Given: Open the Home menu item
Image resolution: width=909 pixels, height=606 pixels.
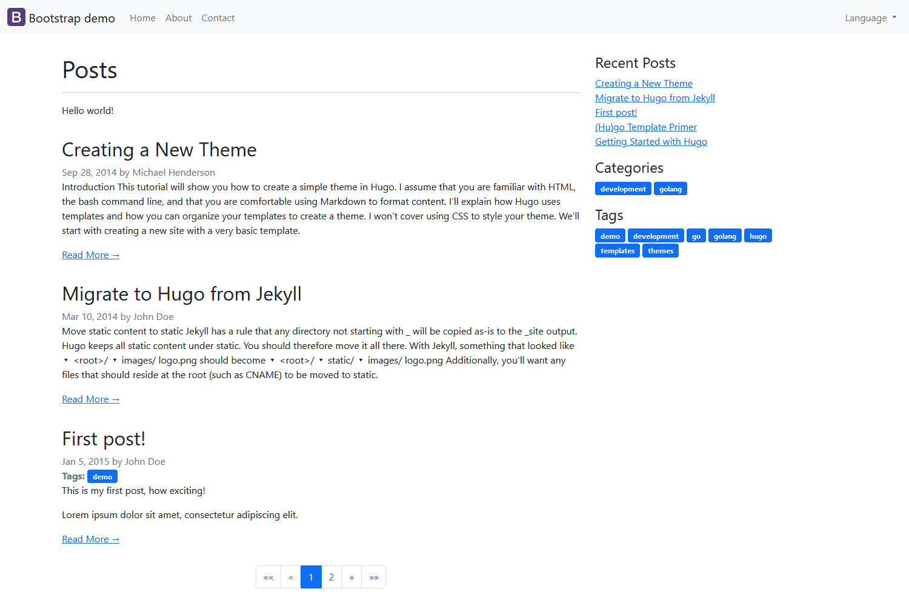Looking at the screenshot, I should coord(142,18).
